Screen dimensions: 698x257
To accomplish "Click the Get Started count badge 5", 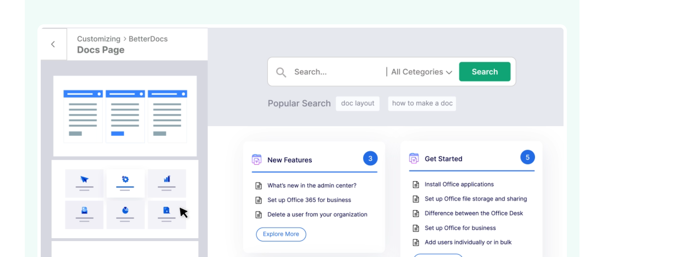I will [527, 158].
